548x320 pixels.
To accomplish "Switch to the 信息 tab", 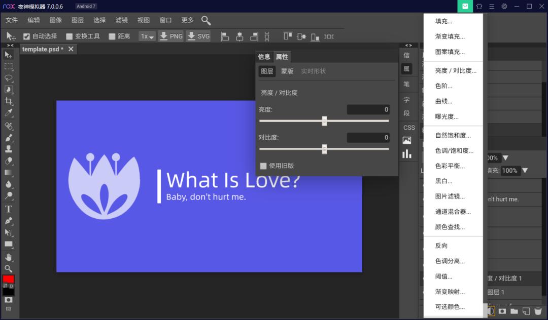I will pos(264,57).
